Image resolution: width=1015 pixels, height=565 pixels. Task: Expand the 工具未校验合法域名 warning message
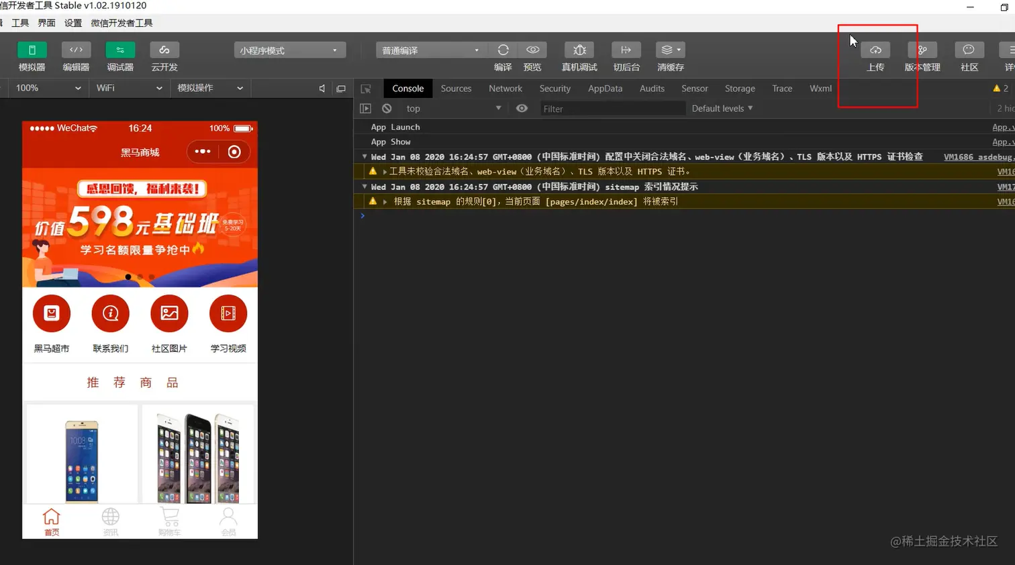click(x=385, y=172)
